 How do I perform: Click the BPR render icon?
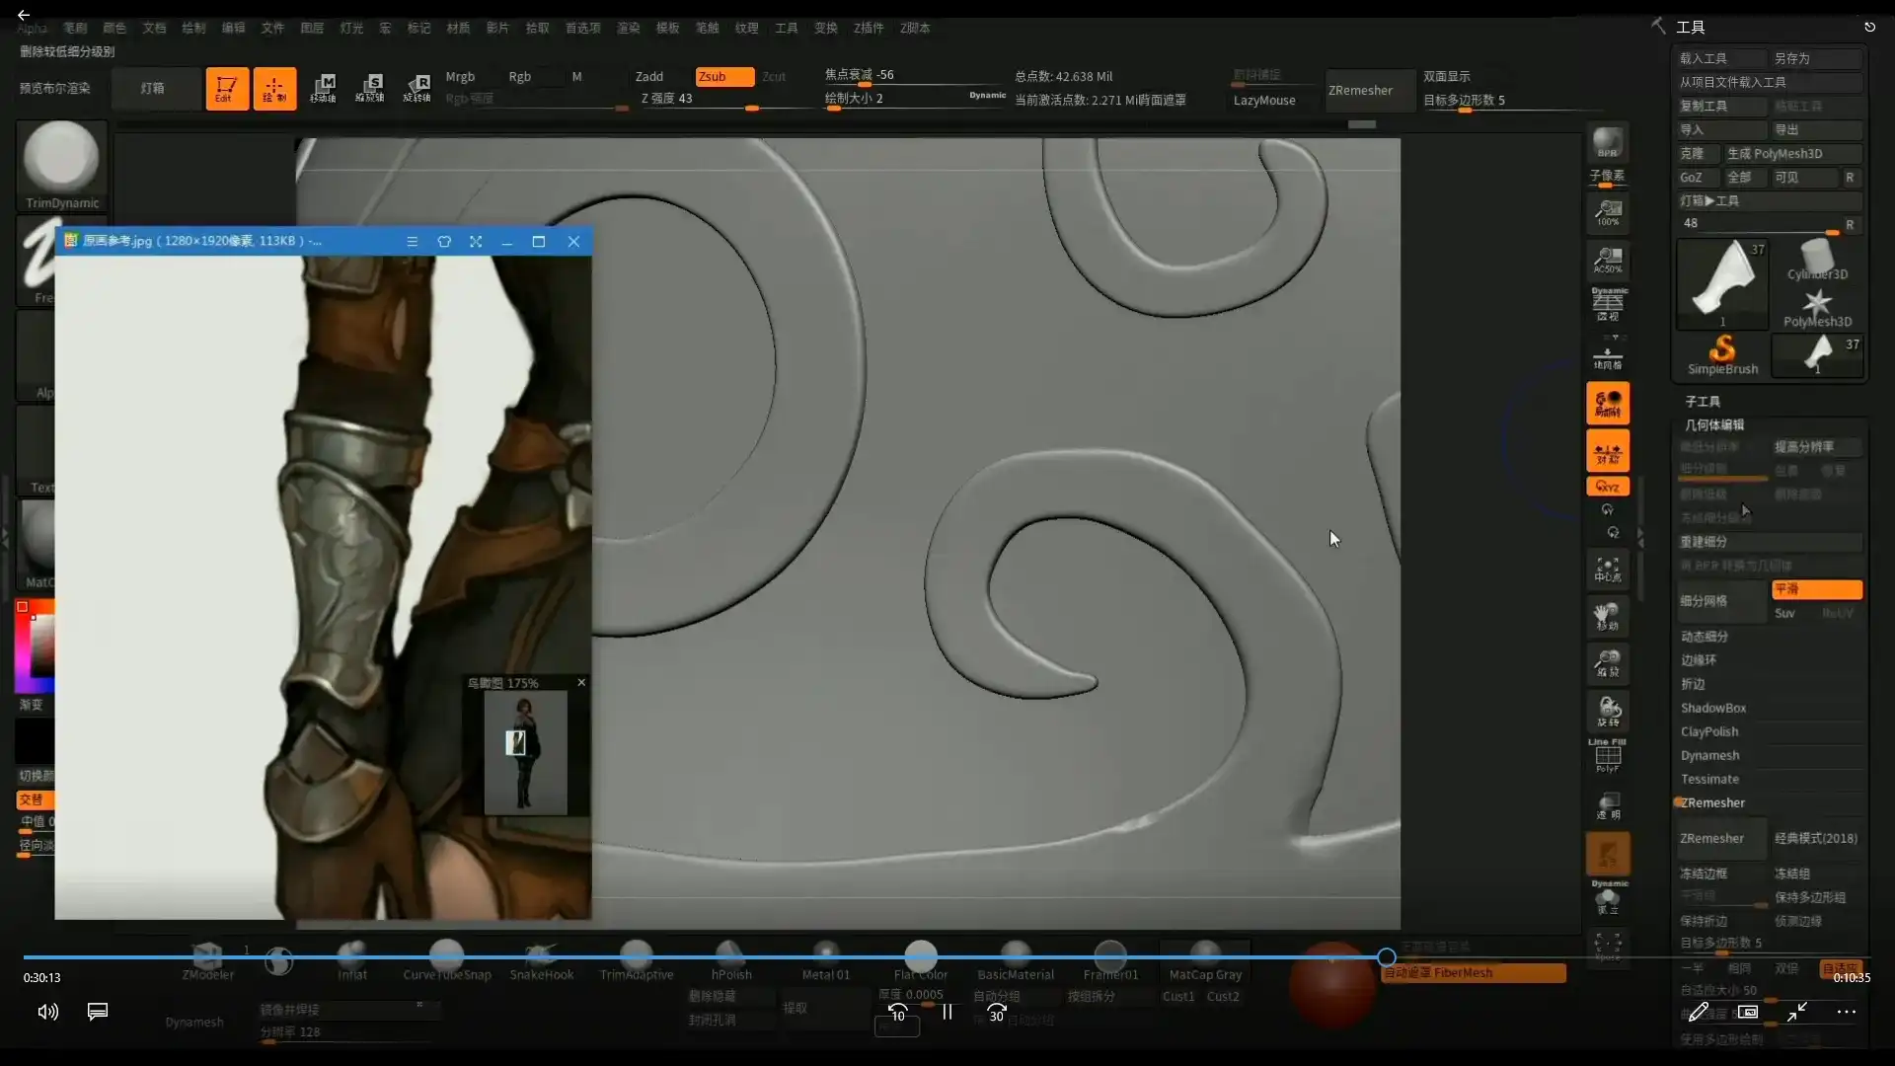tap(1607, 143)
